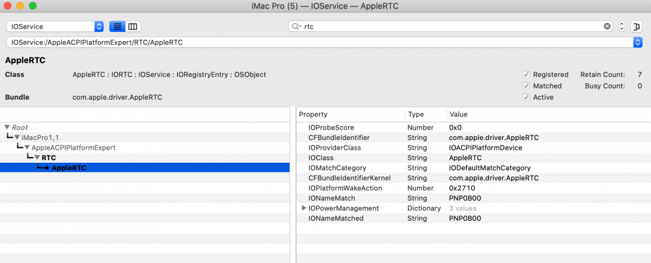Toggle the Active checkbox
This screenshot has height=263, width=651.
point(526,97)
